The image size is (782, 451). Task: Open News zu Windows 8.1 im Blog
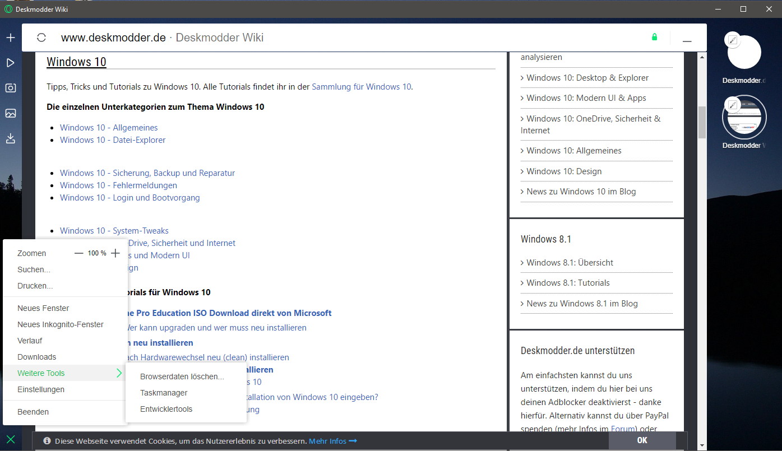point(582,304)
